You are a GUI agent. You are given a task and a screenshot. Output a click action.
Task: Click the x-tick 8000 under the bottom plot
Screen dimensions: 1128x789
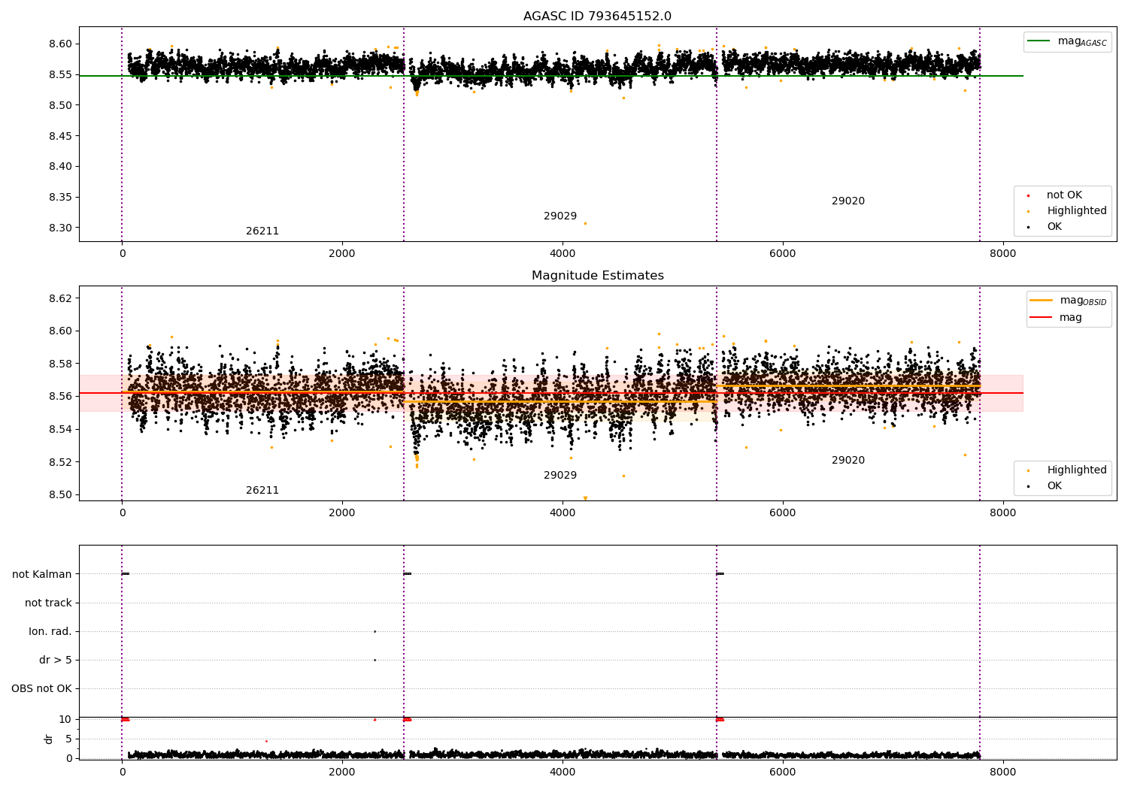tap(1002, 772)
